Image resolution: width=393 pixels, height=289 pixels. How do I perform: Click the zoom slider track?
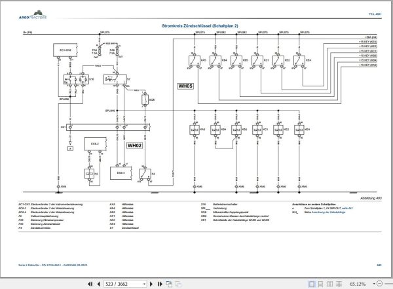(389, 284)
